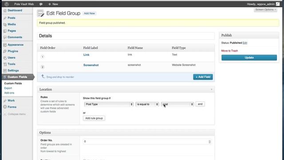
Task: Click the Forms icon in sidebar
Action: [5, 107]
